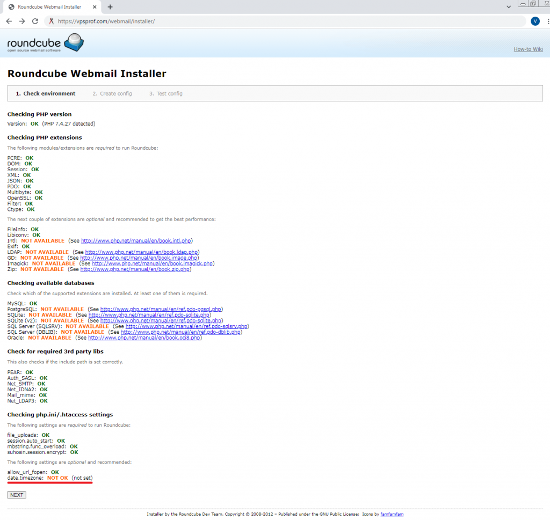Click the session.auto_start OK row
Screen dimensions: 550x520
[x=36, y=441]
